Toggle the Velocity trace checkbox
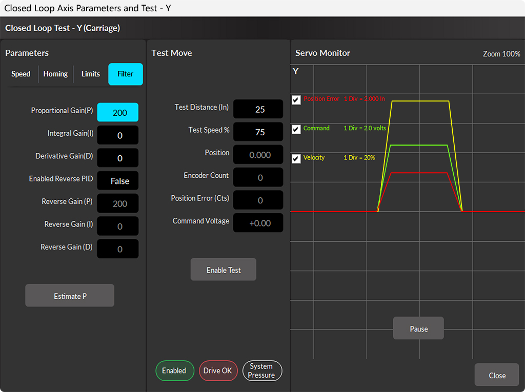The height and width of the screenshot is (392, 525). pyautogui.click(x=296, y=158)
